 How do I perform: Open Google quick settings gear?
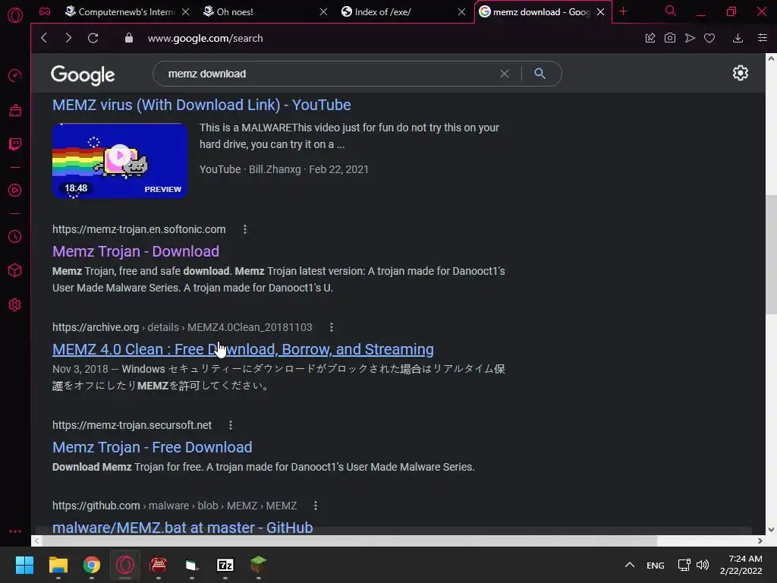(741, 73)
